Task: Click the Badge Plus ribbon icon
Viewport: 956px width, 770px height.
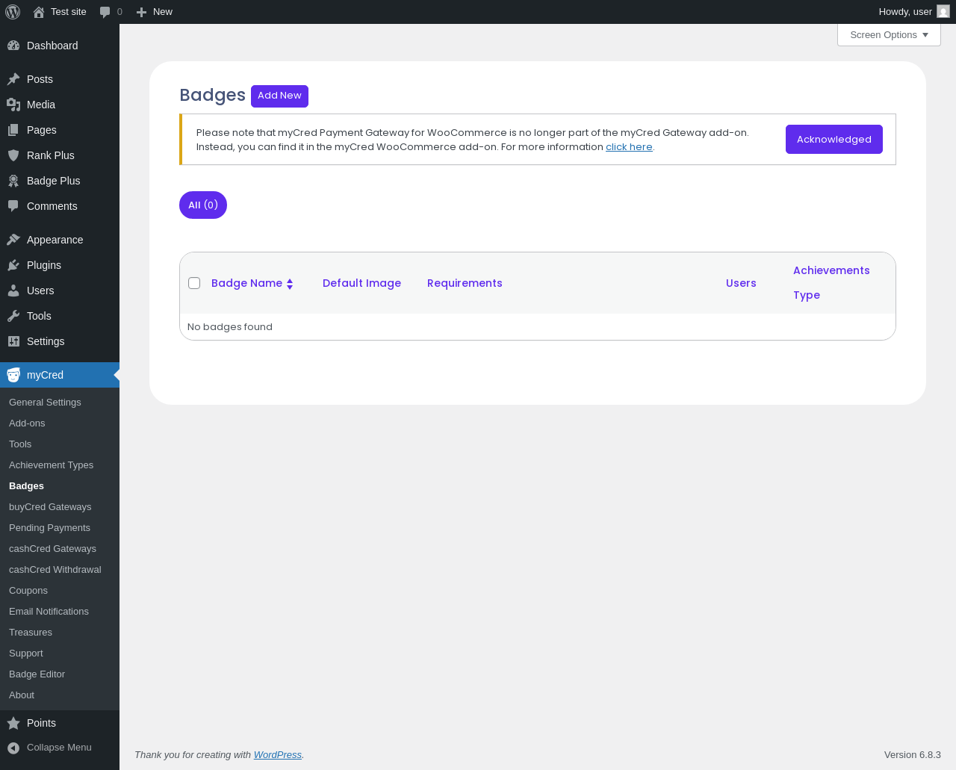Action: coord(13,181)
